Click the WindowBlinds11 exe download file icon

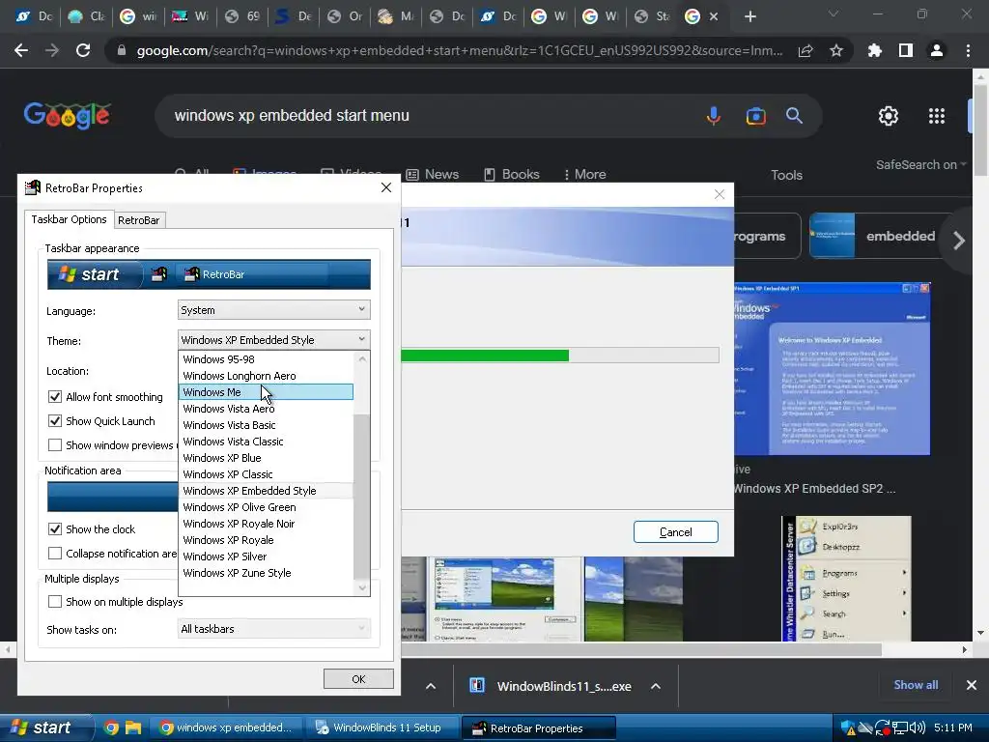[477, 686]
